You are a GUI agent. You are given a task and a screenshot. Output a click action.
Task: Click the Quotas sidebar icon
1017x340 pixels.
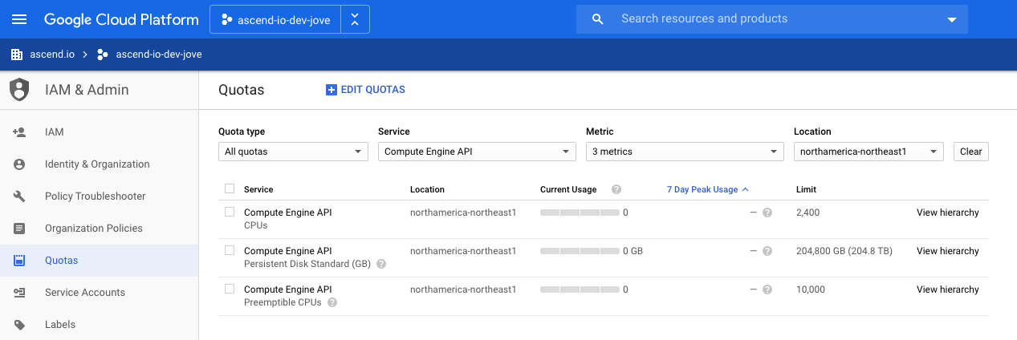point(20,261)
